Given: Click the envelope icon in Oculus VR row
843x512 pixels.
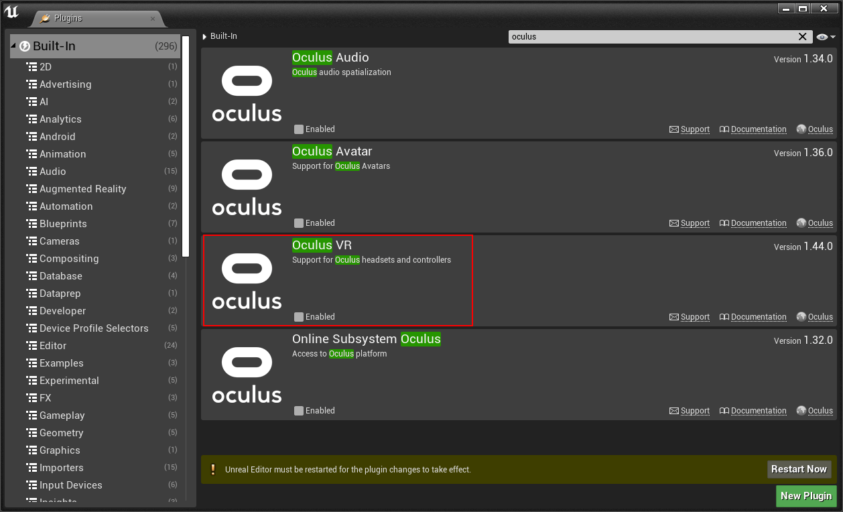Looking at the screenshot, I should pyautogui.click(x=674, y=317).
